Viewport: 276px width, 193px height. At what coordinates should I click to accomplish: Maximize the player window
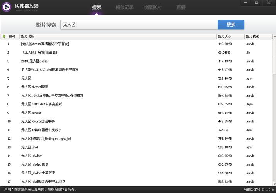pos(257,3)
